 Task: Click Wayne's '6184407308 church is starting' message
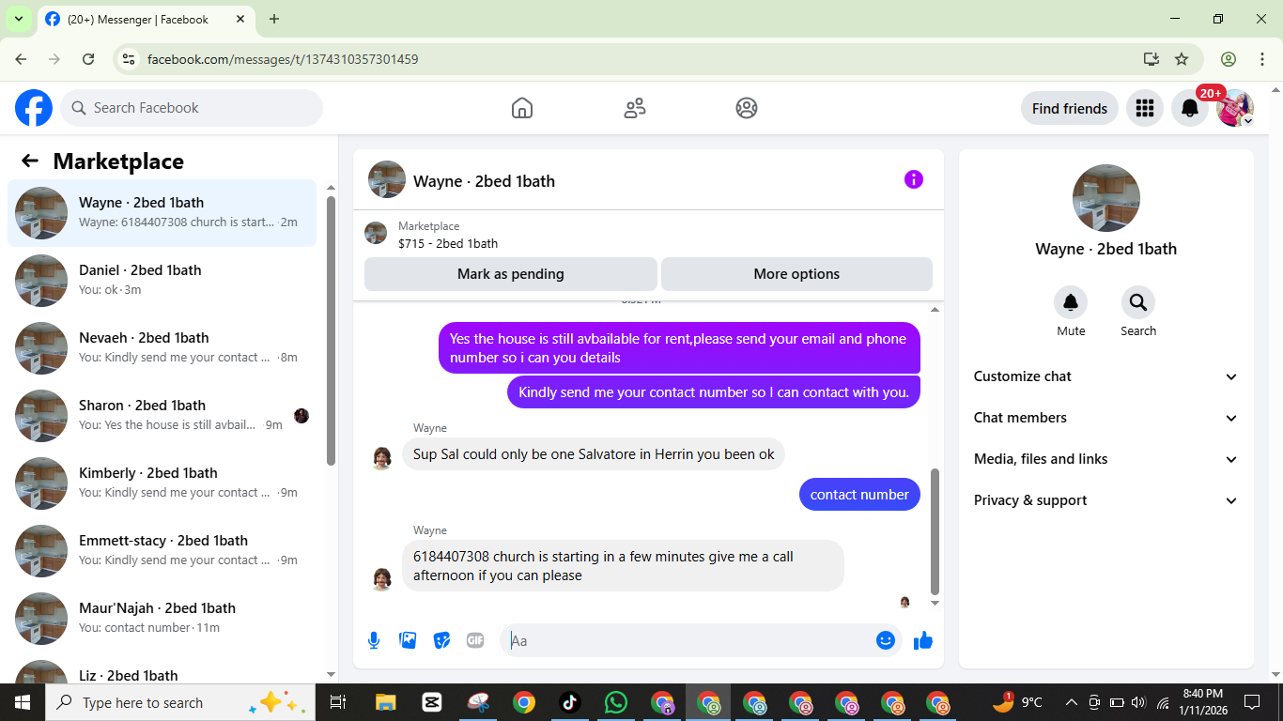[623, 566]
